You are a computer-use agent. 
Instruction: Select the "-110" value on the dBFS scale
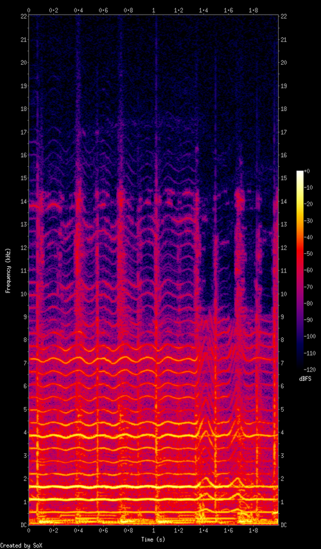click(x=310, y=353)
